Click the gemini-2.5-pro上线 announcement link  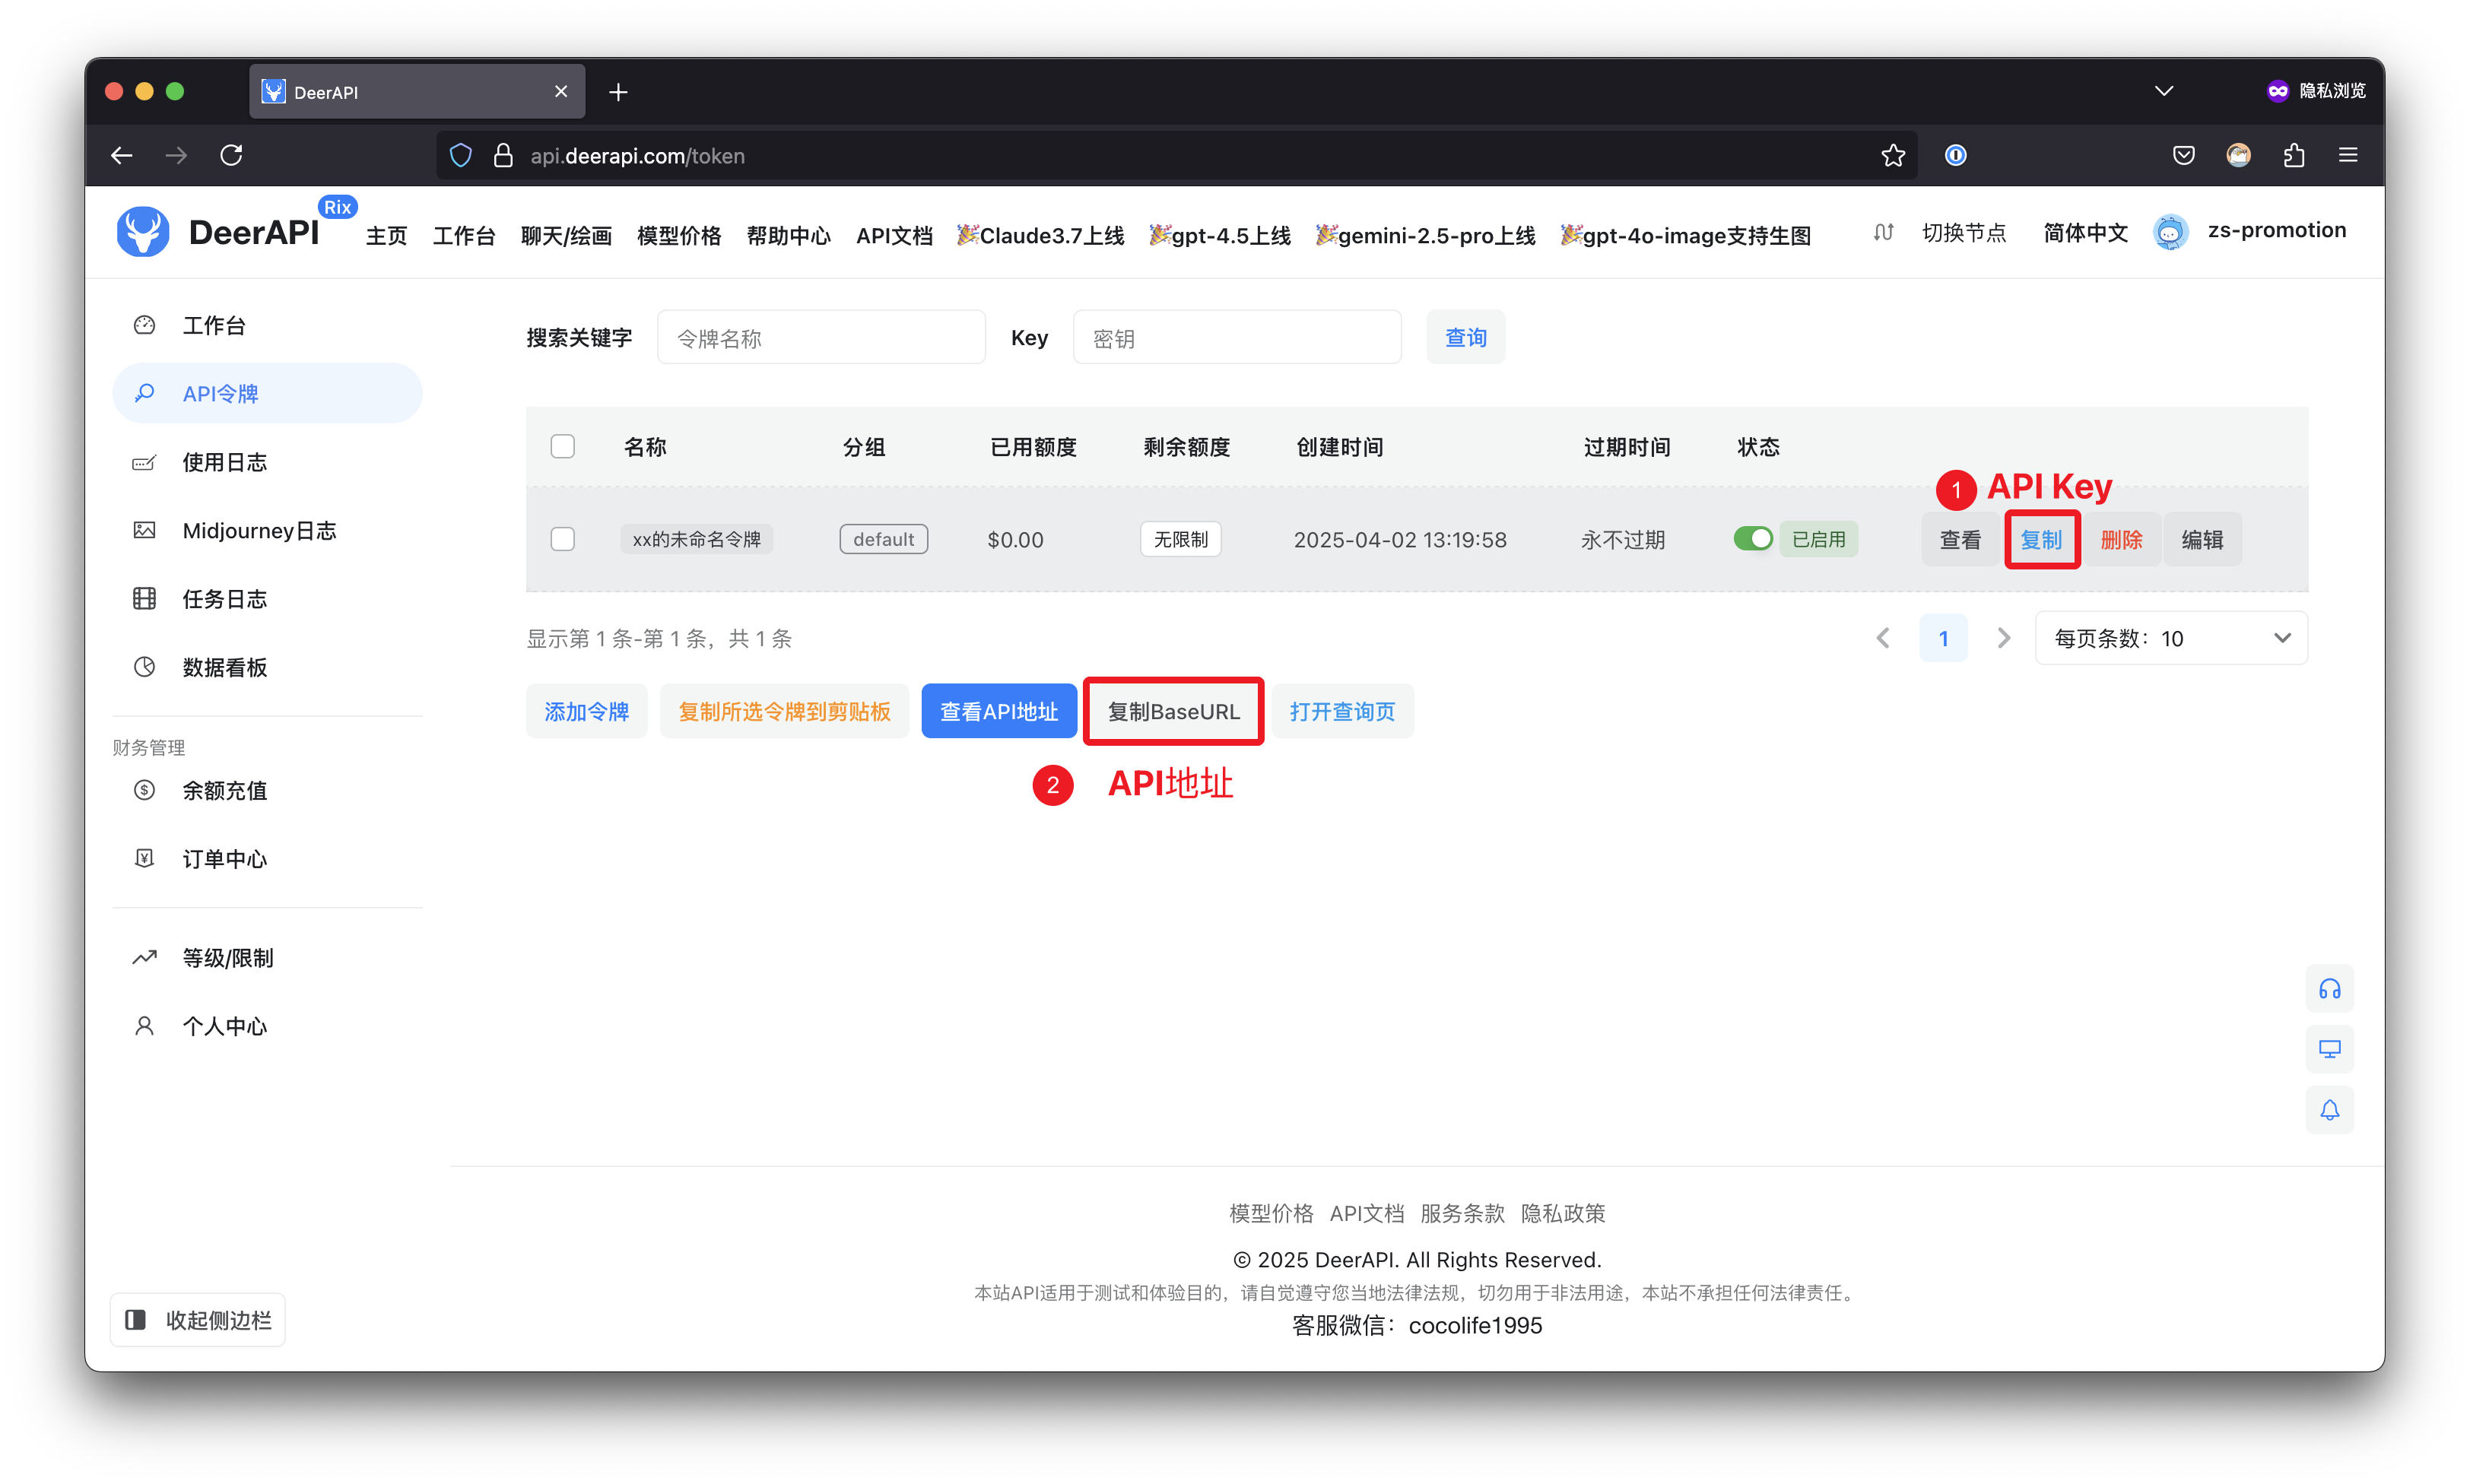(x=1425, y=235)
